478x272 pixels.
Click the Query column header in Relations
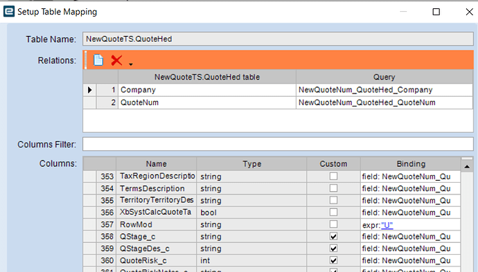[x=384, y=77]
